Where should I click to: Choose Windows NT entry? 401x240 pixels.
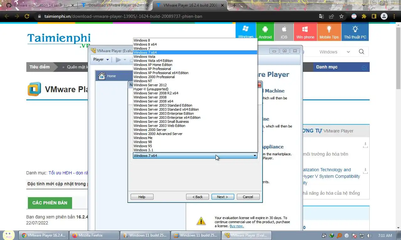pyautogui.click(x=195, y=81)
